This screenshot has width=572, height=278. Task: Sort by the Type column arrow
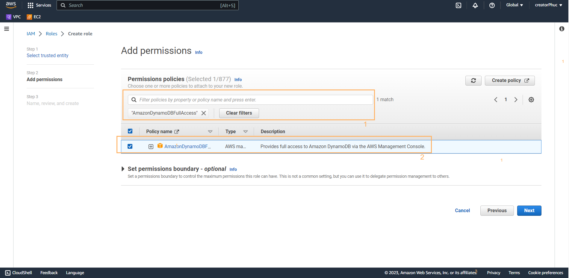pos(246,132)
